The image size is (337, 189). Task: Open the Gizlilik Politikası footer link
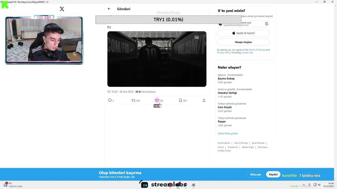pyautogui.click(x=241, y=143)
